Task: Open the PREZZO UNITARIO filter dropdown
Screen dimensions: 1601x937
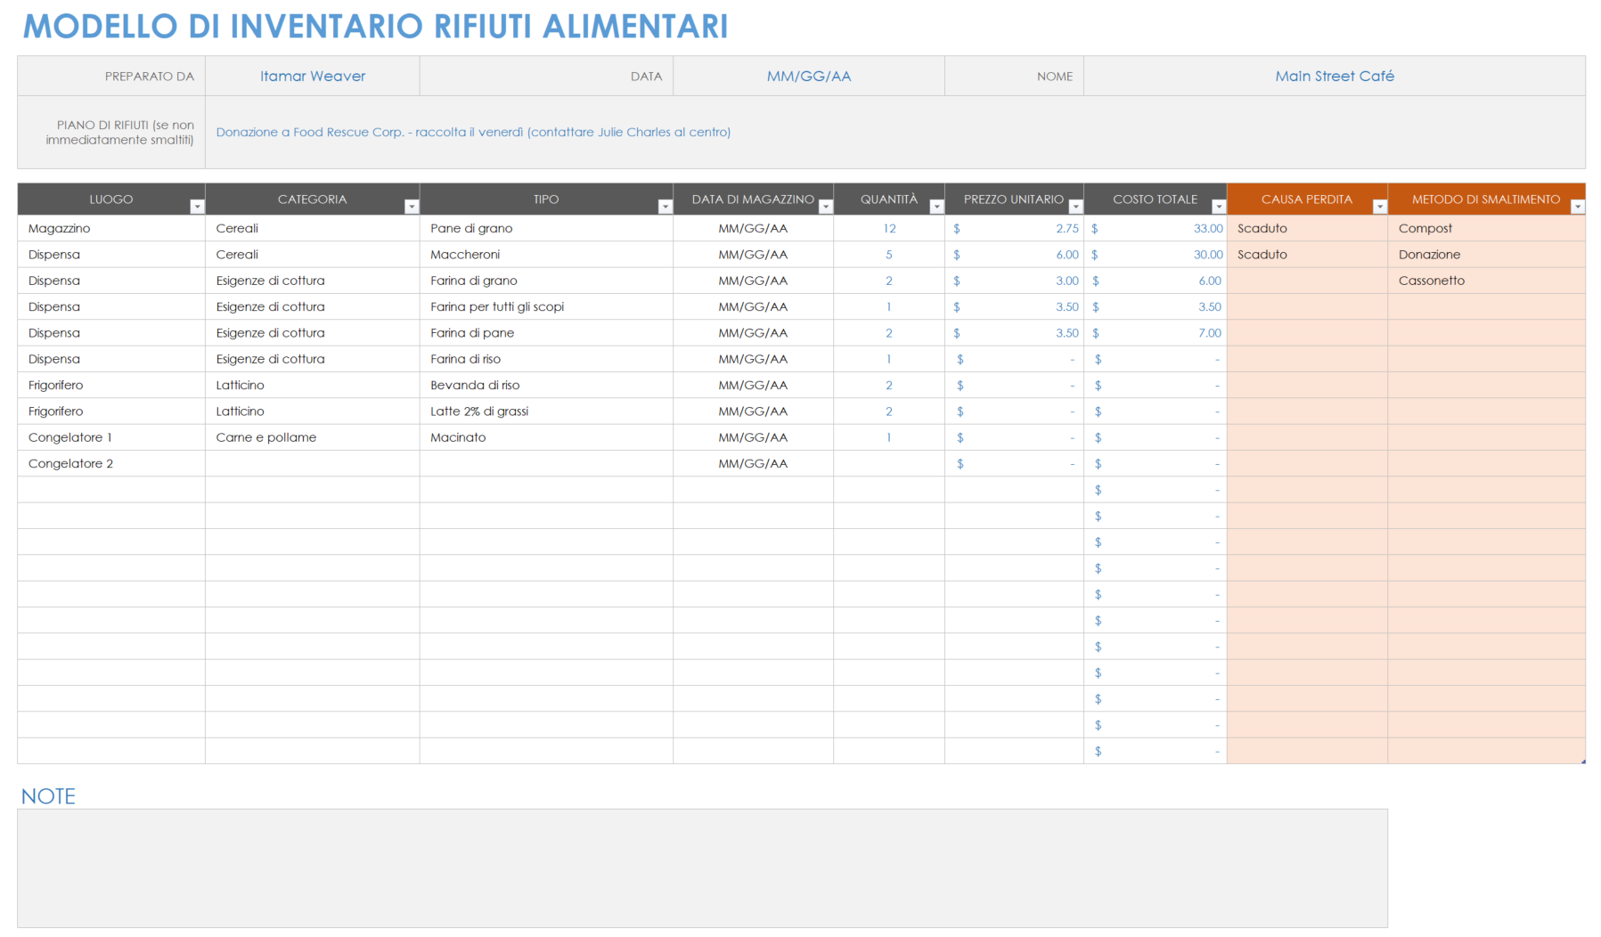Action: tap(1075, 207)
